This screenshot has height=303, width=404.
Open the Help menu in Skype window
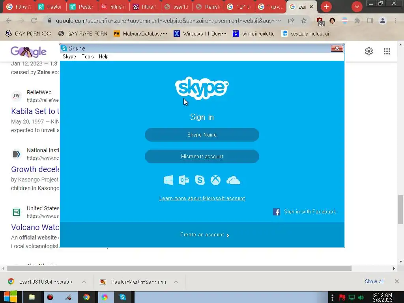[x=104, y=56]
